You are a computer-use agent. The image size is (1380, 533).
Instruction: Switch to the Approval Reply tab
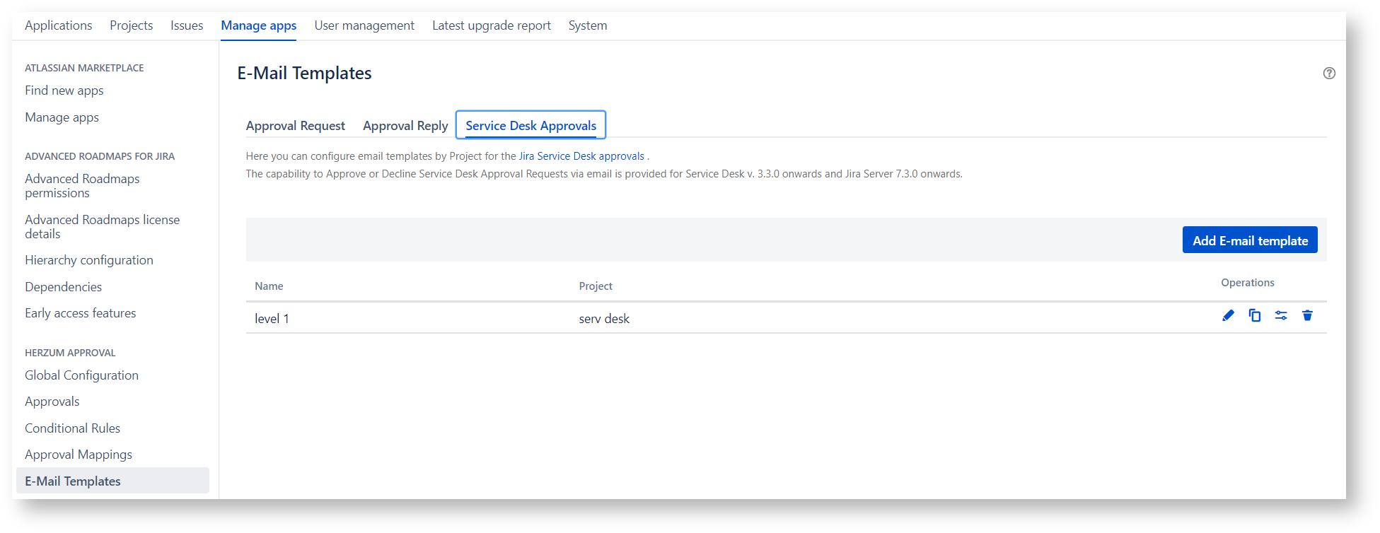[405, 126]
